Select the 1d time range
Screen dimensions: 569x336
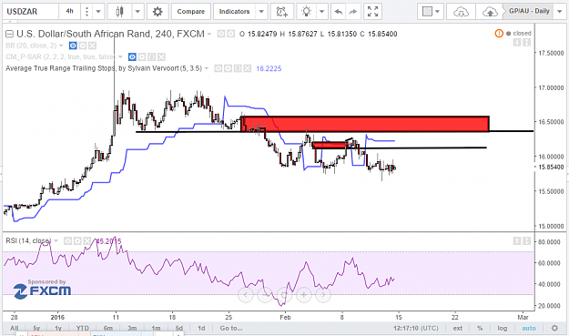pyautogui.click(x=201, y=328)
